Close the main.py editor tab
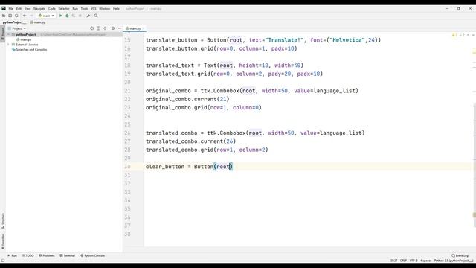The width and height of the screenshot is (476, 268). point(144,28)
